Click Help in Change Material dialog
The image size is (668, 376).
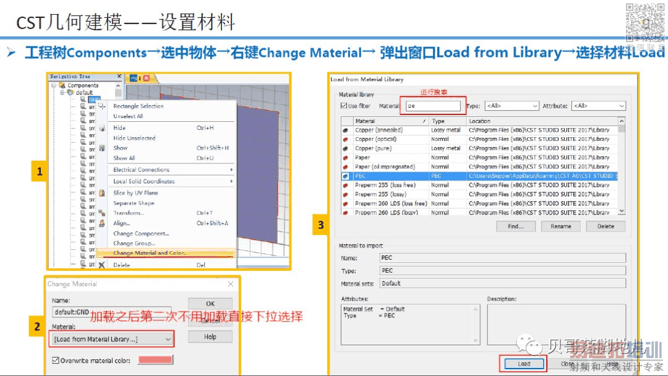pos(210,336)
